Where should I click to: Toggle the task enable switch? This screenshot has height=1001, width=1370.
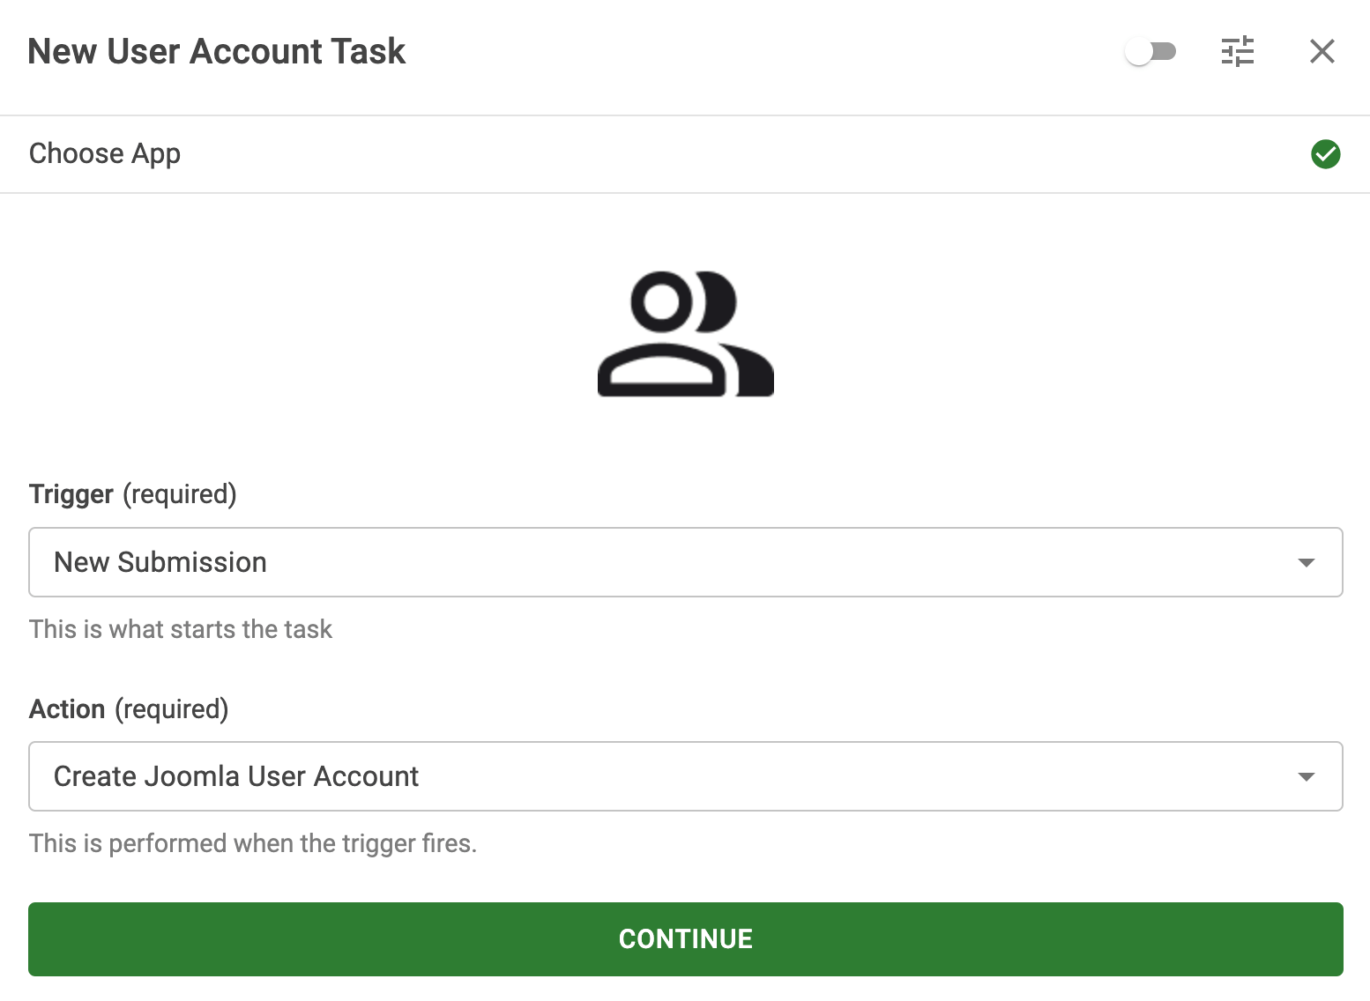coord(1150,52)
